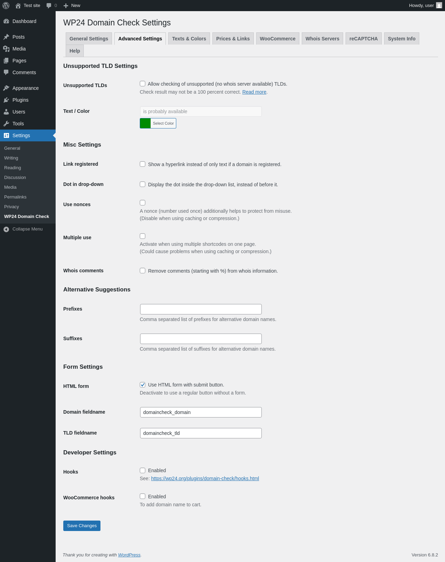Image resolution: width=445 pixels, height=562 pixels.
Task: Focus the Domain fieldname input
Action: [x=201, y=412]
